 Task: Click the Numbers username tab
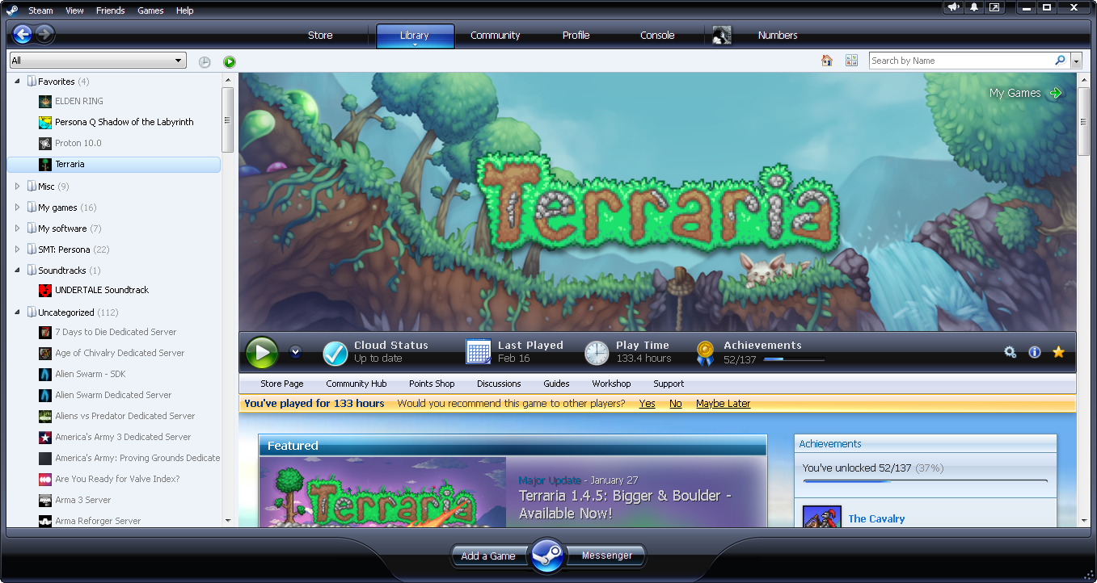(x=778, y=36)
